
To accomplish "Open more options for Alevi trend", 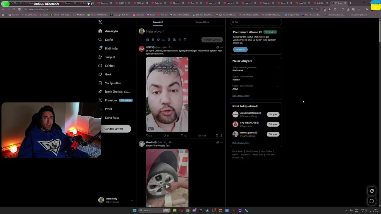I will [278, 86].
